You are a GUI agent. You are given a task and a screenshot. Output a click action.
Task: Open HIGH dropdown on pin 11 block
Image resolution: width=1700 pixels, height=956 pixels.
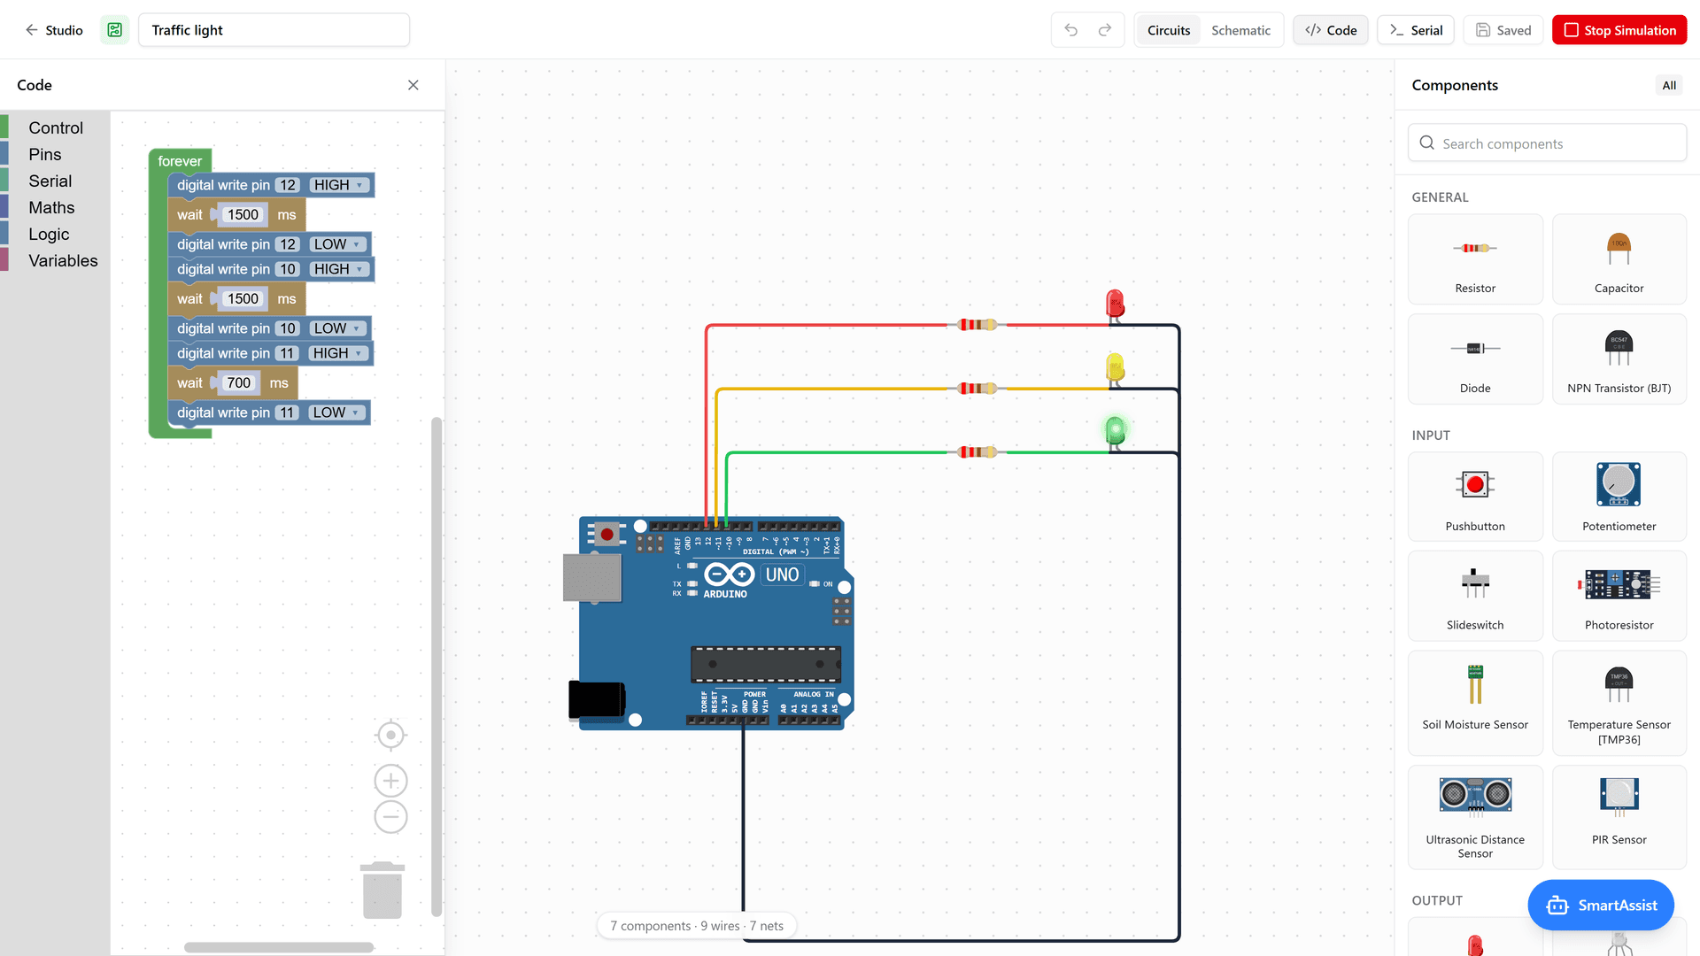338,353
